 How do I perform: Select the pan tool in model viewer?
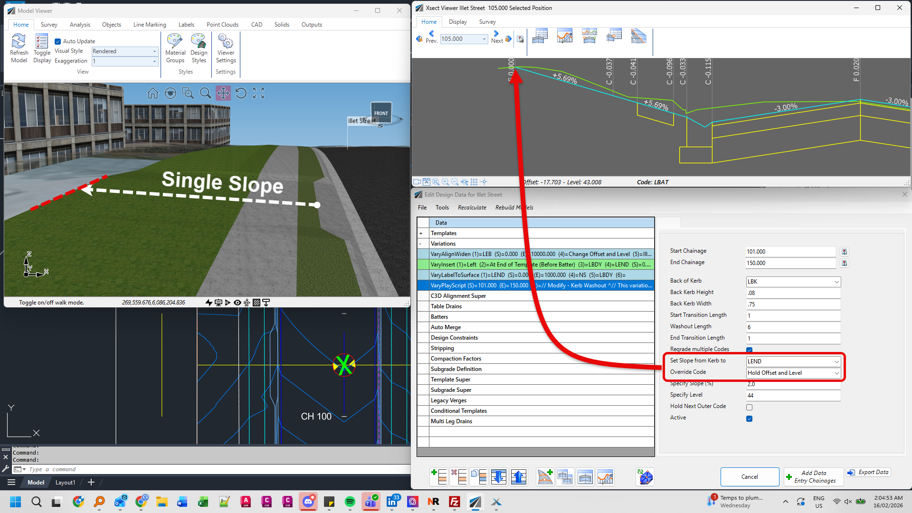[x=223, y=93]
